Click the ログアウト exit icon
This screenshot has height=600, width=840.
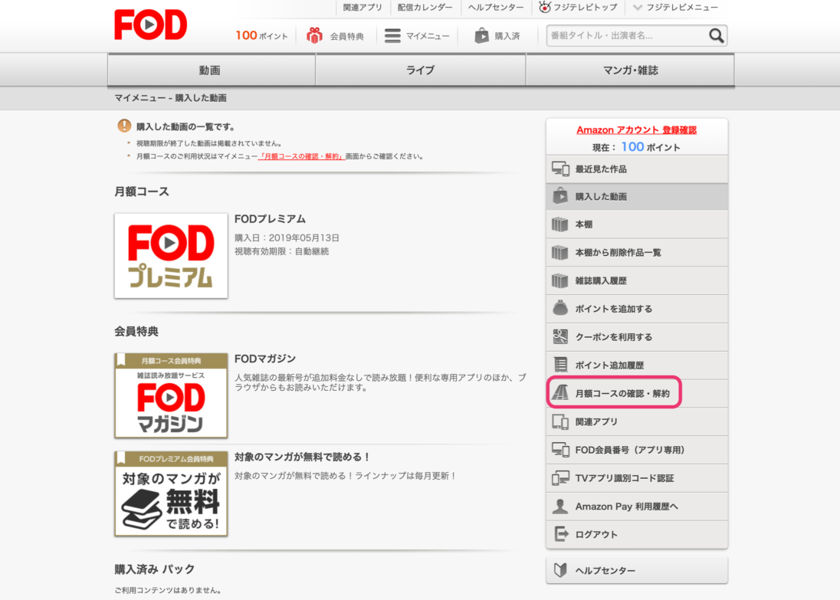click(560, 534)
